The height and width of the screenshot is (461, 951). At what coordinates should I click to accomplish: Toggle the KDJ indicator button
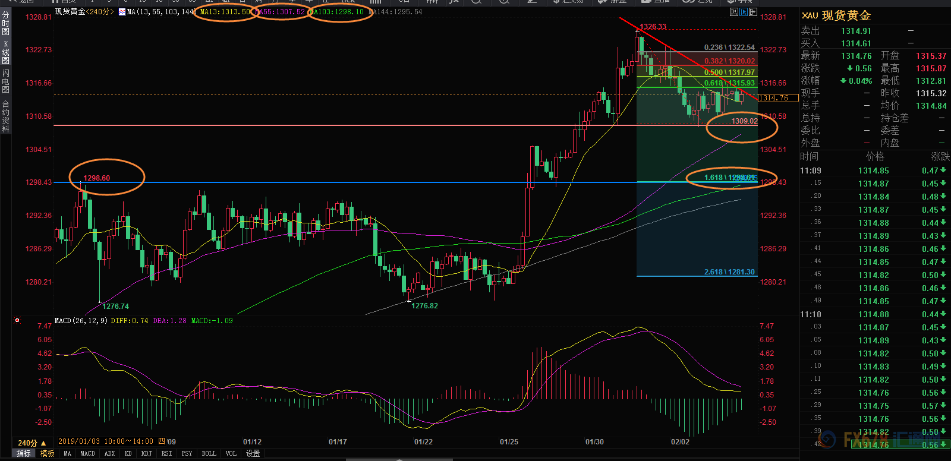point(146,453)
